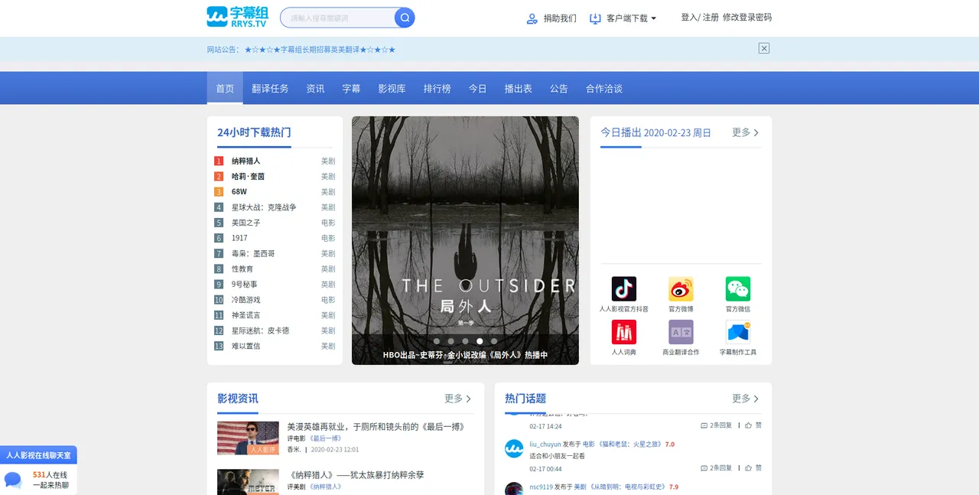The width and height of the screenshot is (979, 495).
Task: Open 星球大战：克隆战争 in the list
Action: pos(264,207)
